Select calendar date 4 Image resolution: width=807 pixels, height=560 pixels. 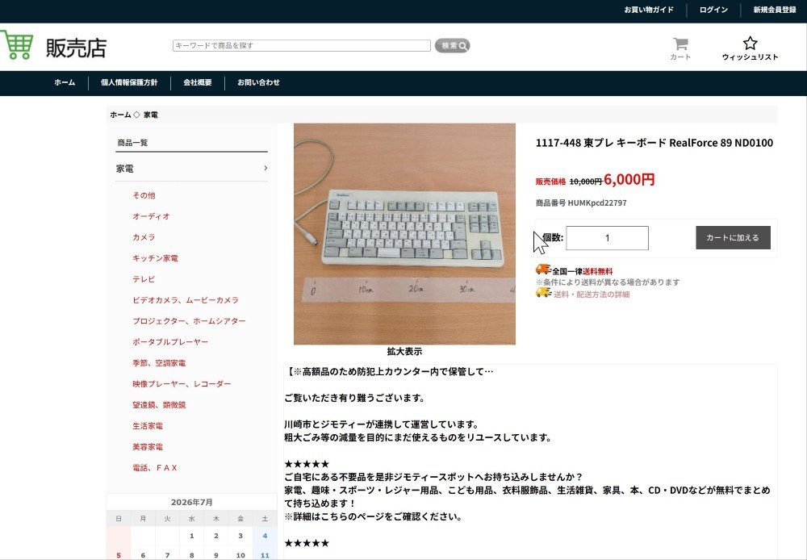(x=265, y=536)
